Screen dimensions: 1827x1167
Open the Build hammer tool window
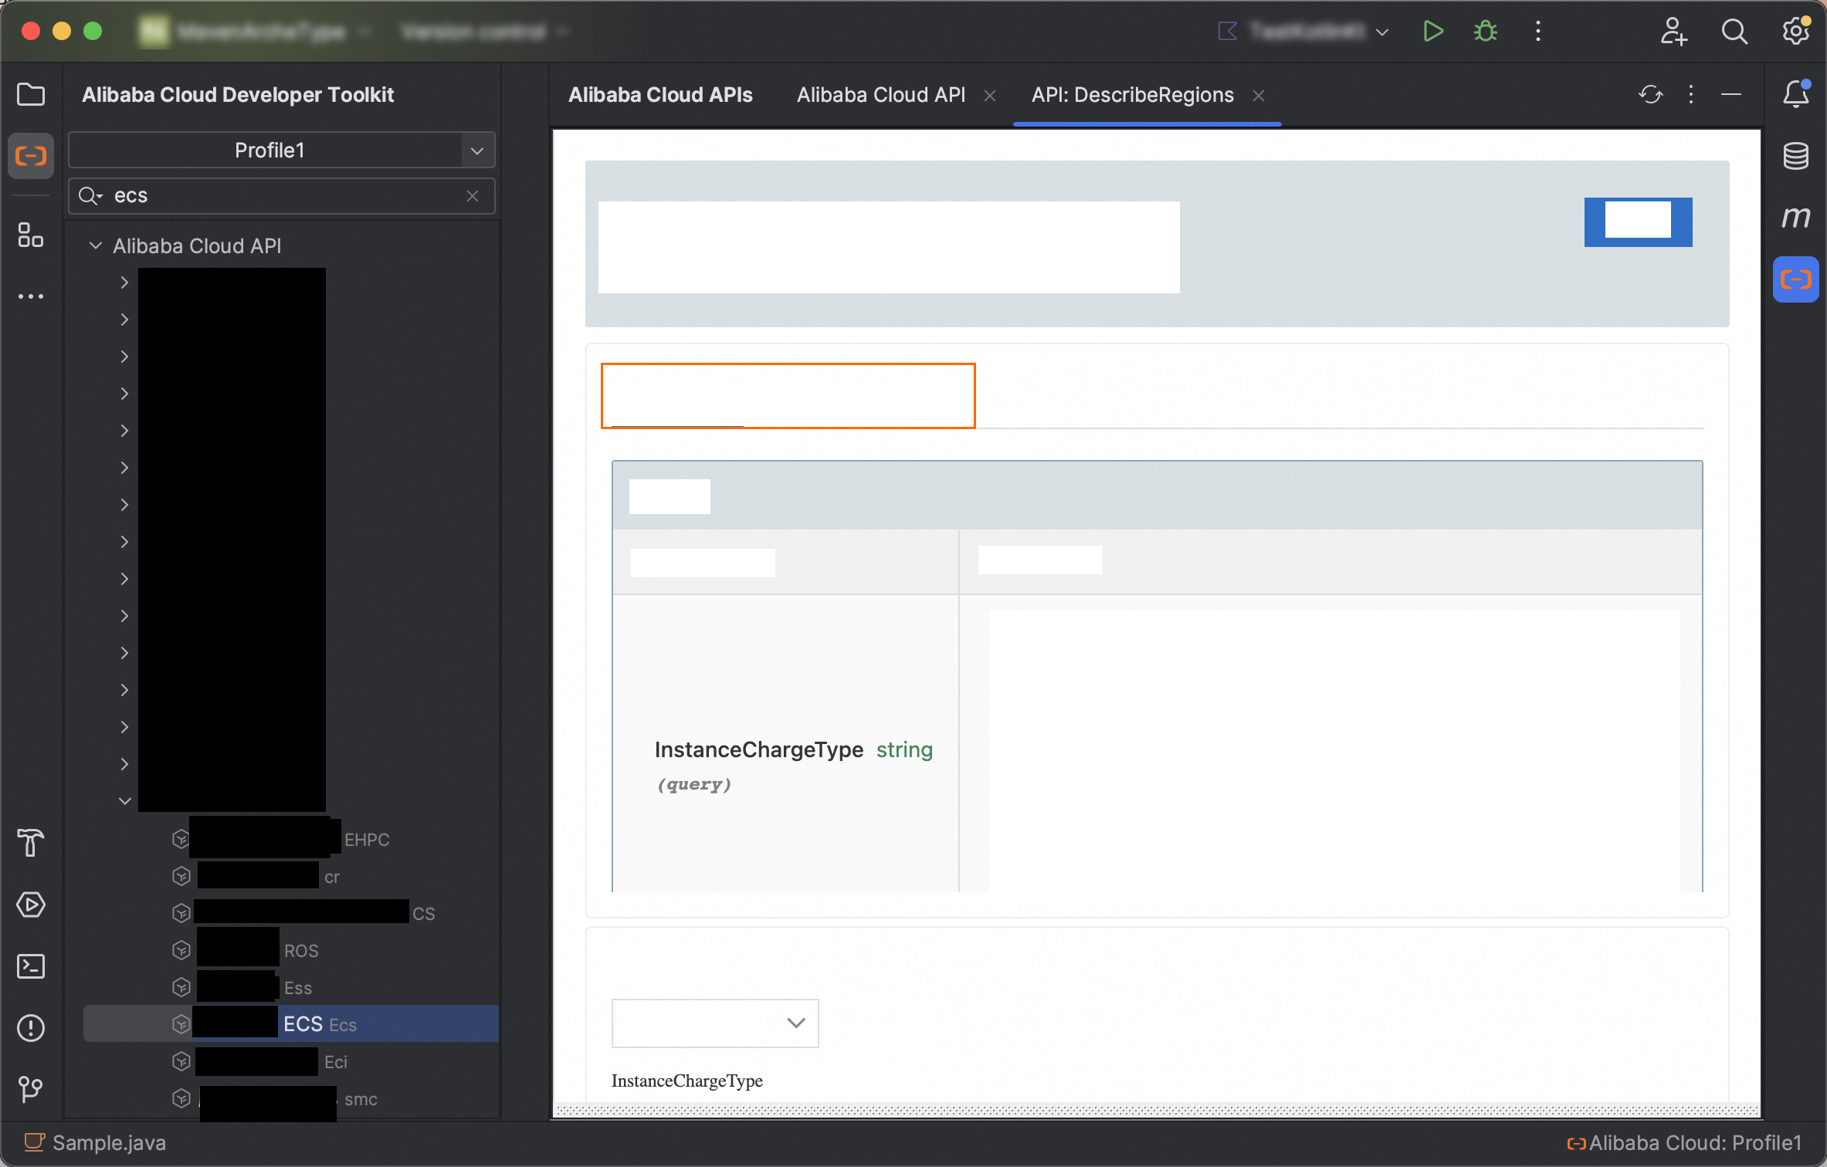click(x=31, y=843)
